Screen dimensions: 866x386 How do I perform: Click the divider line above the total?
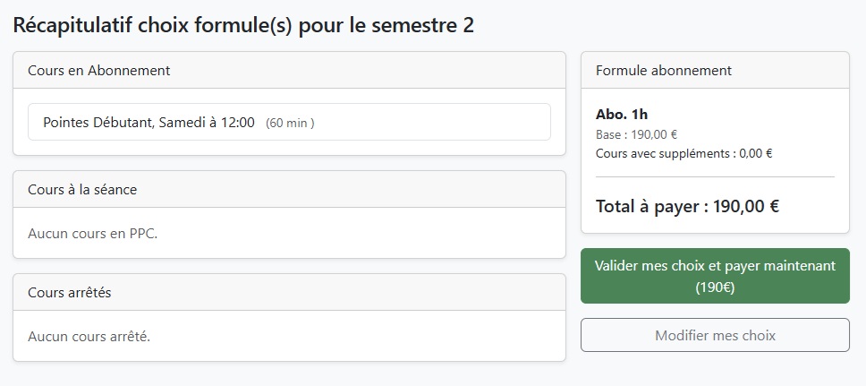(715, 177)
